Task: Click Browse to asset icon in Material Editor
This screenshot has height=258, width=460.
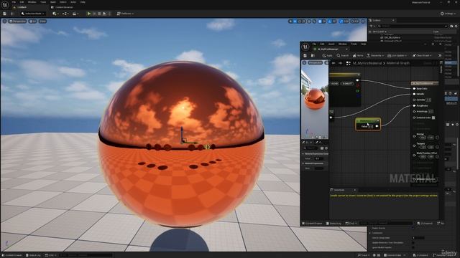Action: (x=313, y=56)
